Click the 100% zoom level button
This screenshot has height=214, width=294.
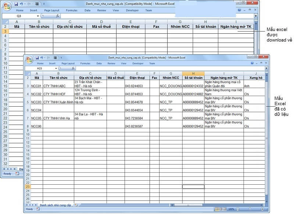point(231,209)
